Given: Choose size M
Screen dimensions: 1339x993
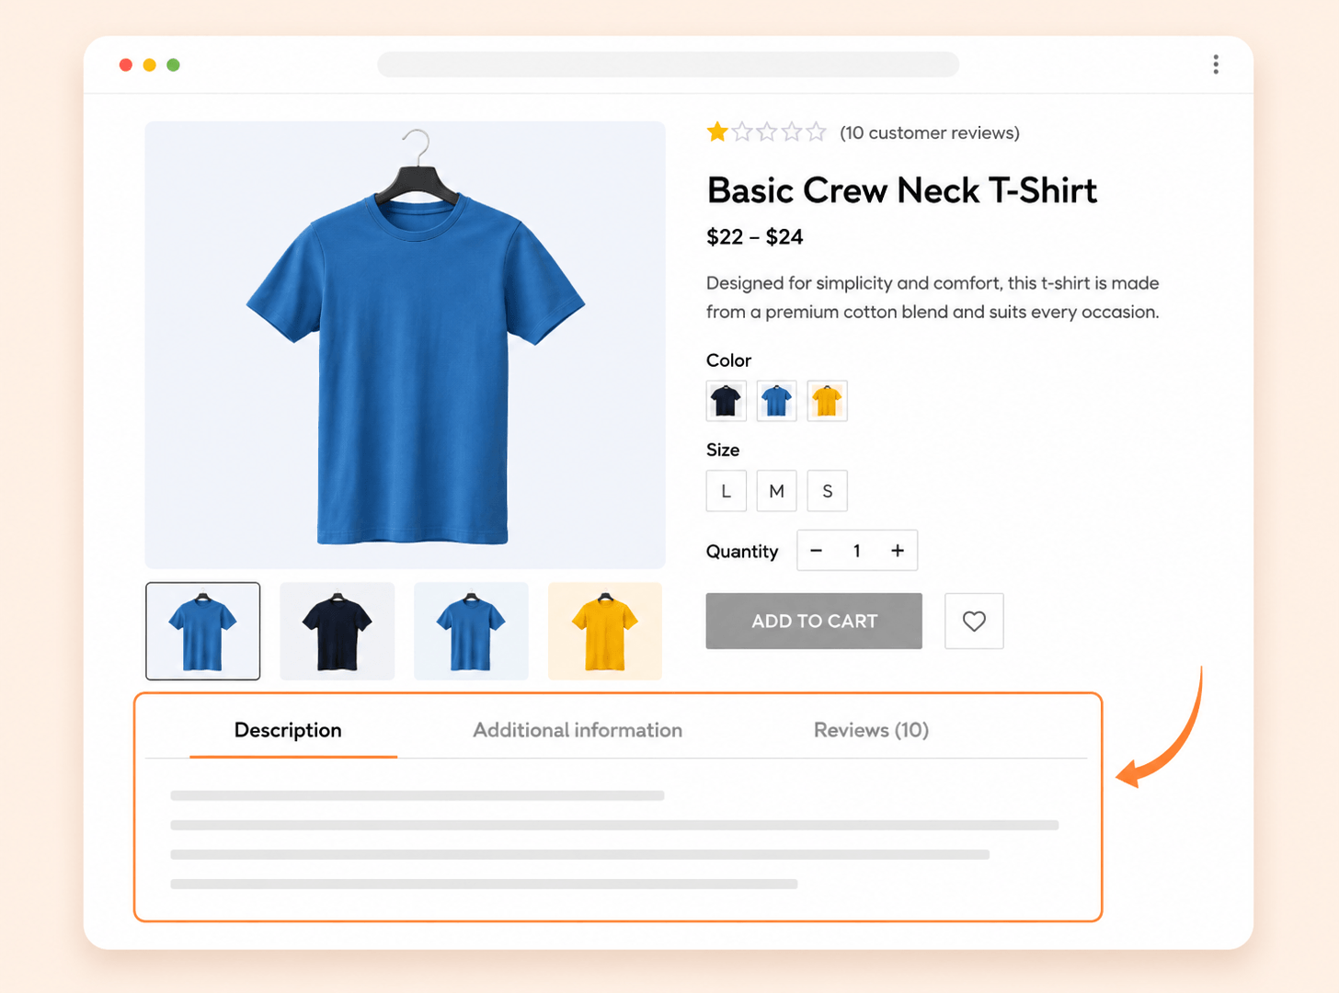Looking at the screenshot, I should pos(777,491).
